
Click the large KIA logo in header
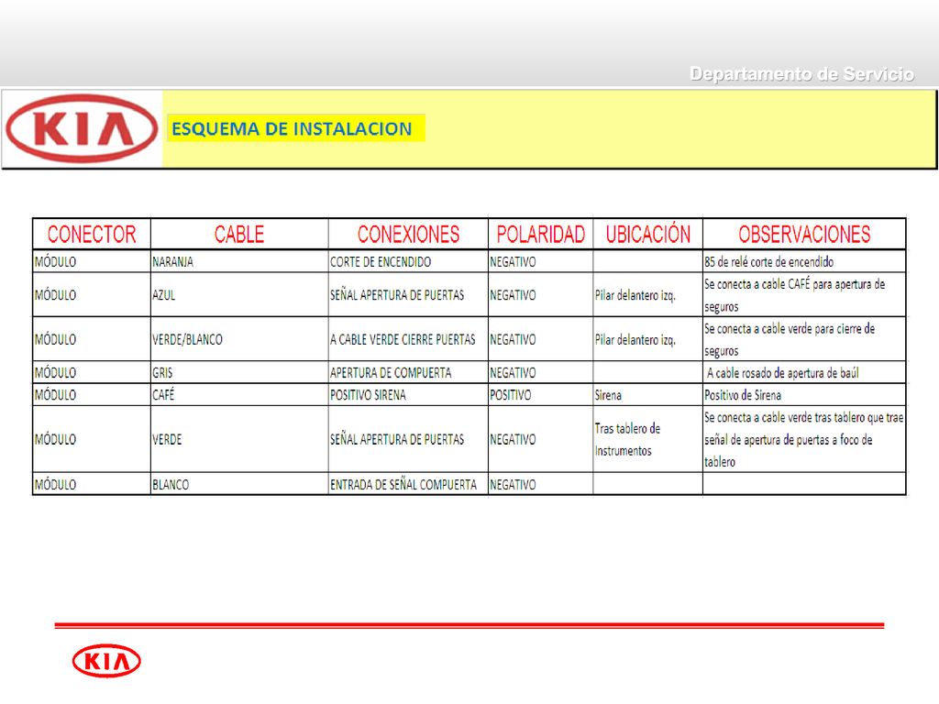coord(82,128)
